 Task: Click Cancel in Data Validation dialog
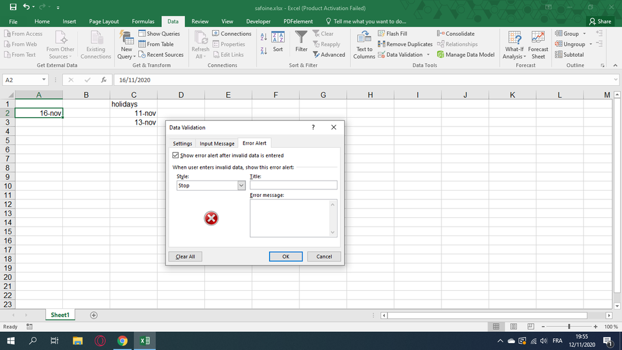[x=324, y=257]
